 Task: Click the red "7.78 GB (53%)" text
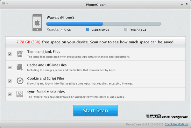(x=29, y=42)
